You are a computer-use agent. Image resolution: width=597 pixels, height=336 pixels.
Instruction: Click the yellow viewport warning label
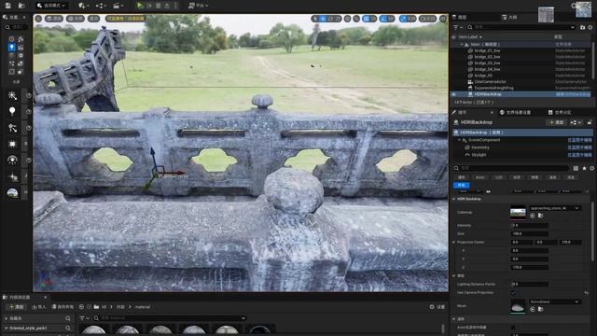point(126,19)
